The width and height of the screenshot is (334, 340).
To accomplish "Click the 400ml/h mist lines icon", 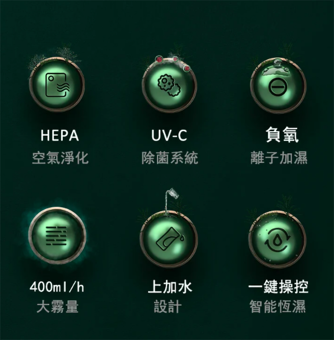I will 56,235.
